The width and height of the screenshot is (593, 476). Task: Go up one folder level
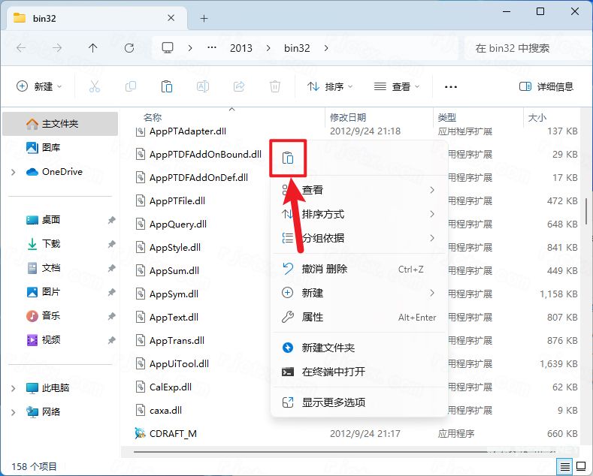(92, 48)
